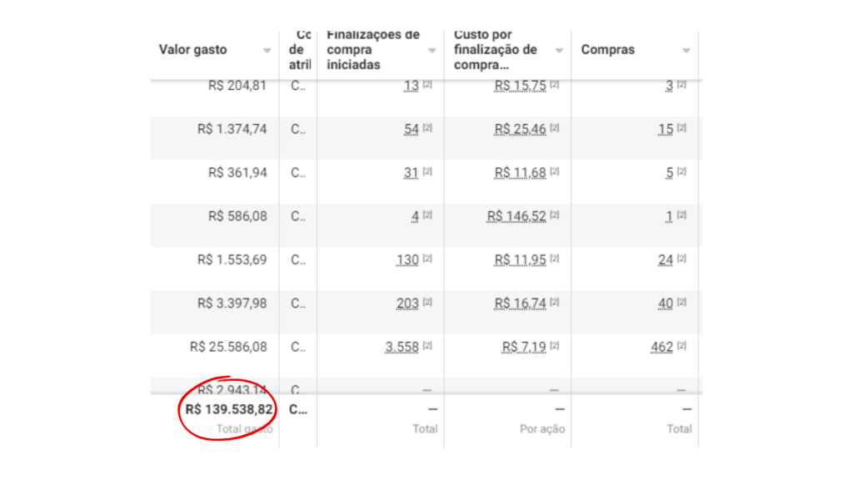The width and height of the screenshot is (853, 479).
Task: Click the footnote marker beside R$ 11,68
Action: pyautogui.click(x=554, y=171)
